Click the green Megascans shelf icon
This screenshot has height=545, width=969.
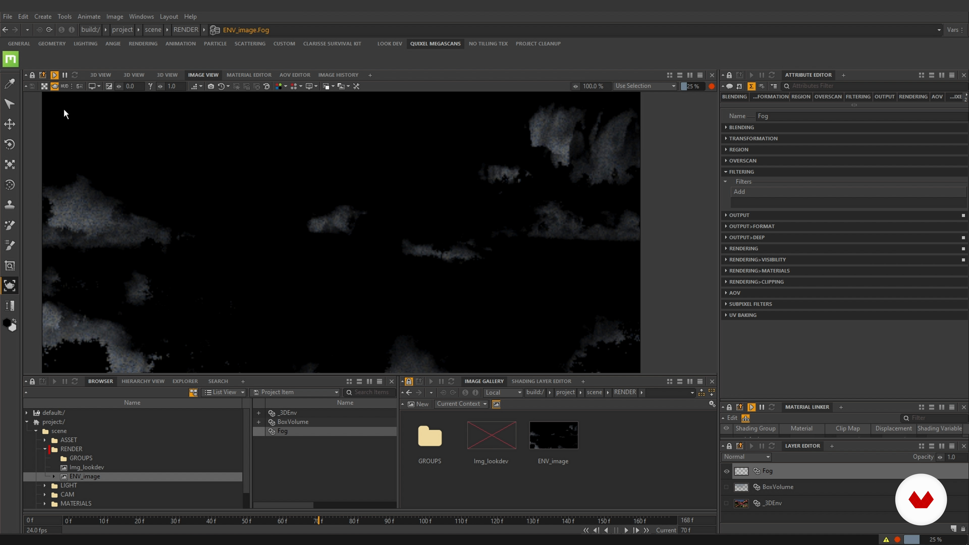[11, 59]
